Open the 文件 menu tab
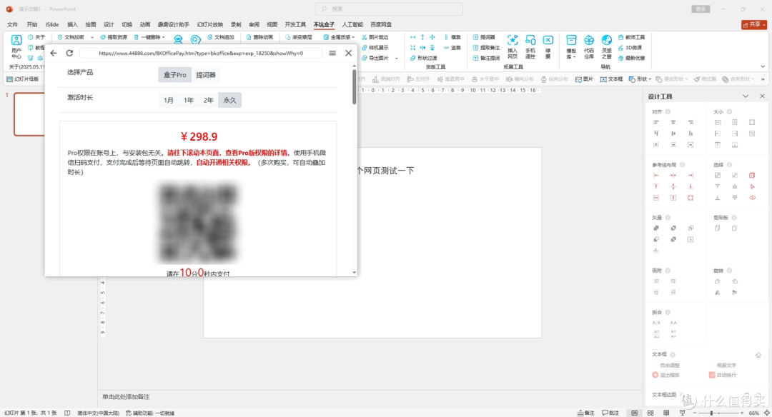This screenshot has height=417, width=772. point(12,24)
